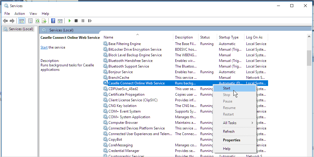
Task: Click Local Service logon of Base Filtering Engine
Action: tap(256, 44)
